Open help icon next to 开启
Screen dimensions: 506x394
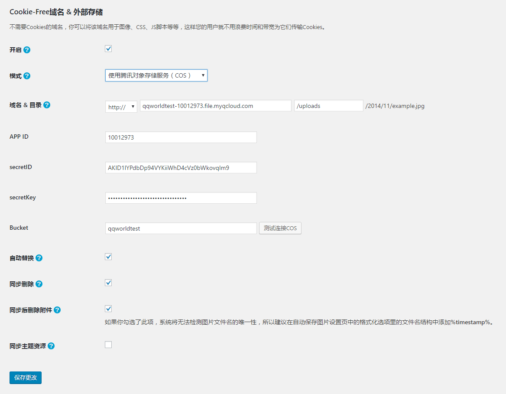[x=27, y=50]
